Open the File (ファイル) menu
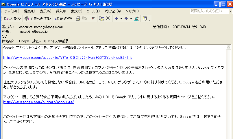Viewport: 233px width, 139px height. (x=12, y=11)
